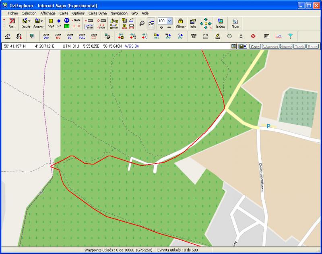This screenshot has height=254, width=322.
Task: Open the Selection menu
Action: point(29,13)
